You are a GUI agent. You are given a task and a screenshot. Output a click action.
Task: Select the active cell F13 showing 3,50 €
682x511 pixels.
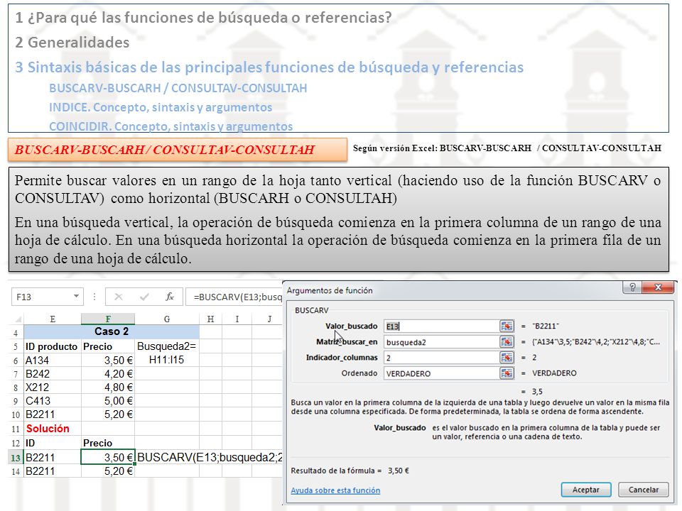point(108,457)
